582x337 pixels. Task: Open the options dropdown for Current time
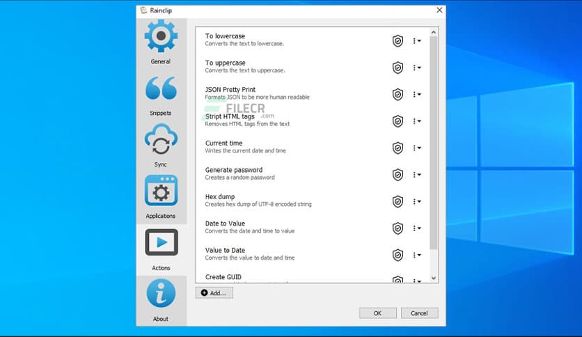click(x=417, y=148)
